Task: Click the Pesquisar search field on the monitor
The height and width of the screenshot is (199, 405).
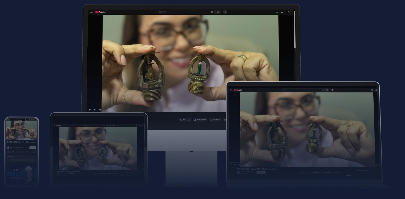Action: pos(182,12)
